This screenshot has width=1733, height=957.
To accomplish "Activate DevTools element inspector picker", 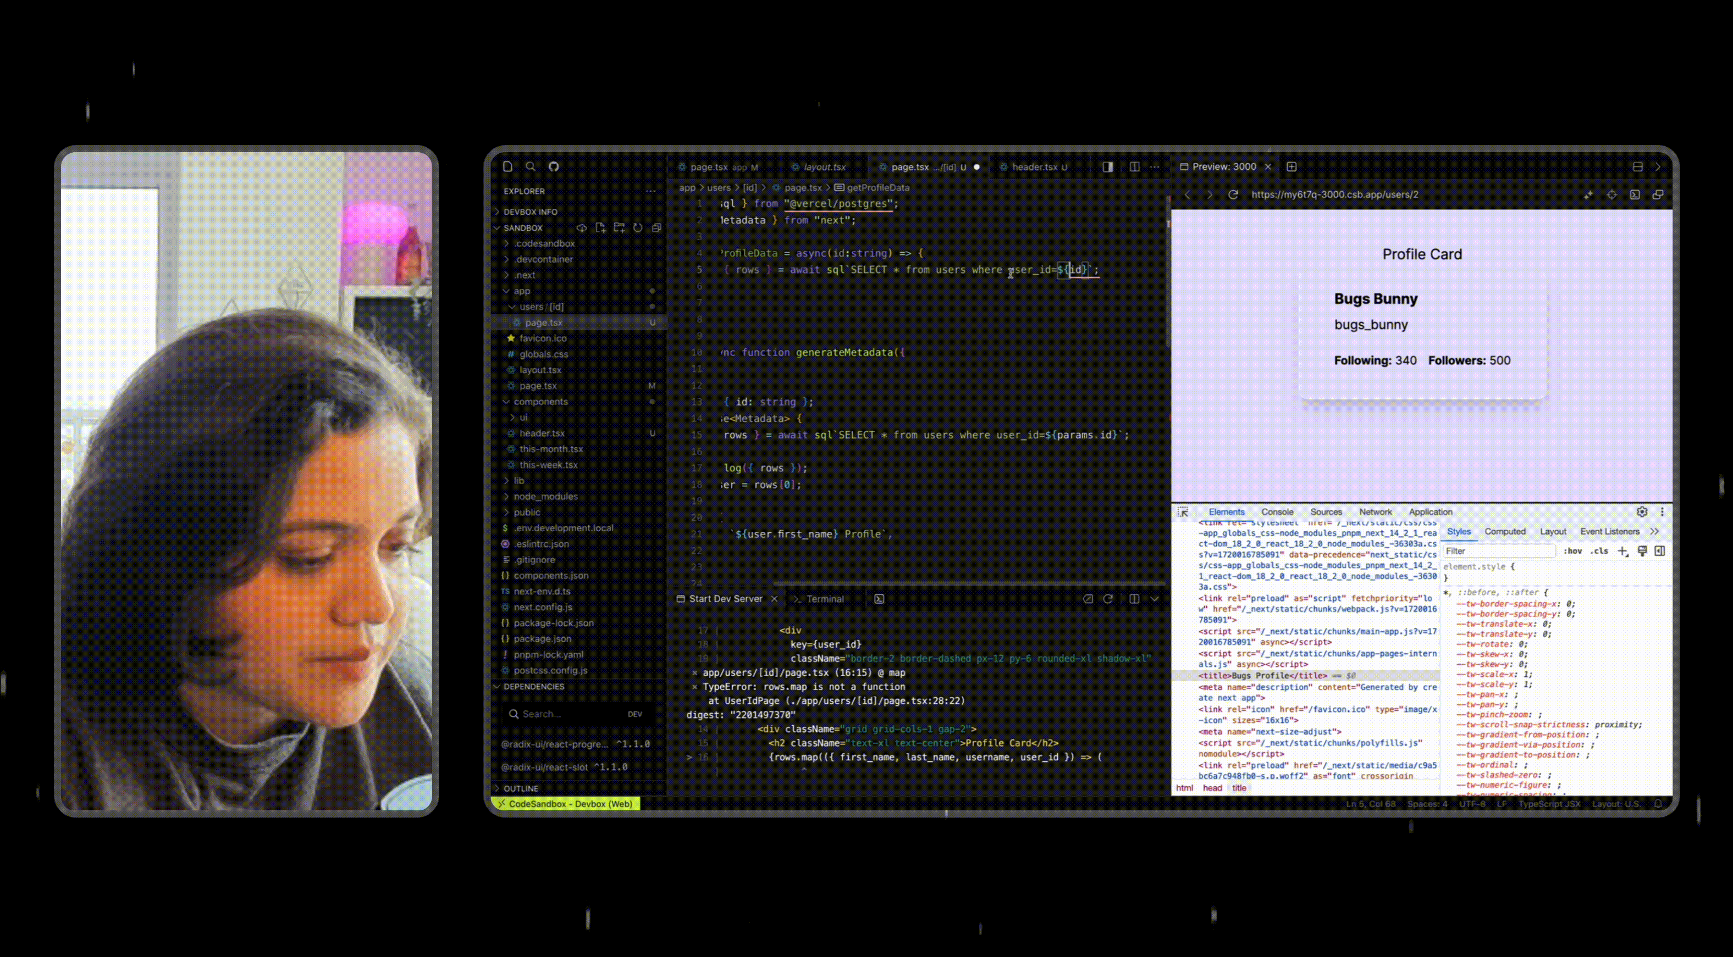I will pyautogui.click(x=1183, y=512).
